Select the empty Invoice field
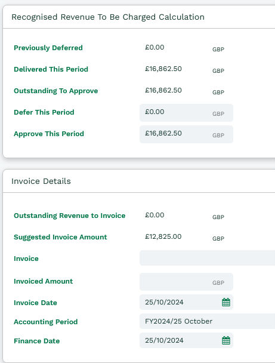The width and height of the screenshot is (275, 363). click(x=207, y=258)
